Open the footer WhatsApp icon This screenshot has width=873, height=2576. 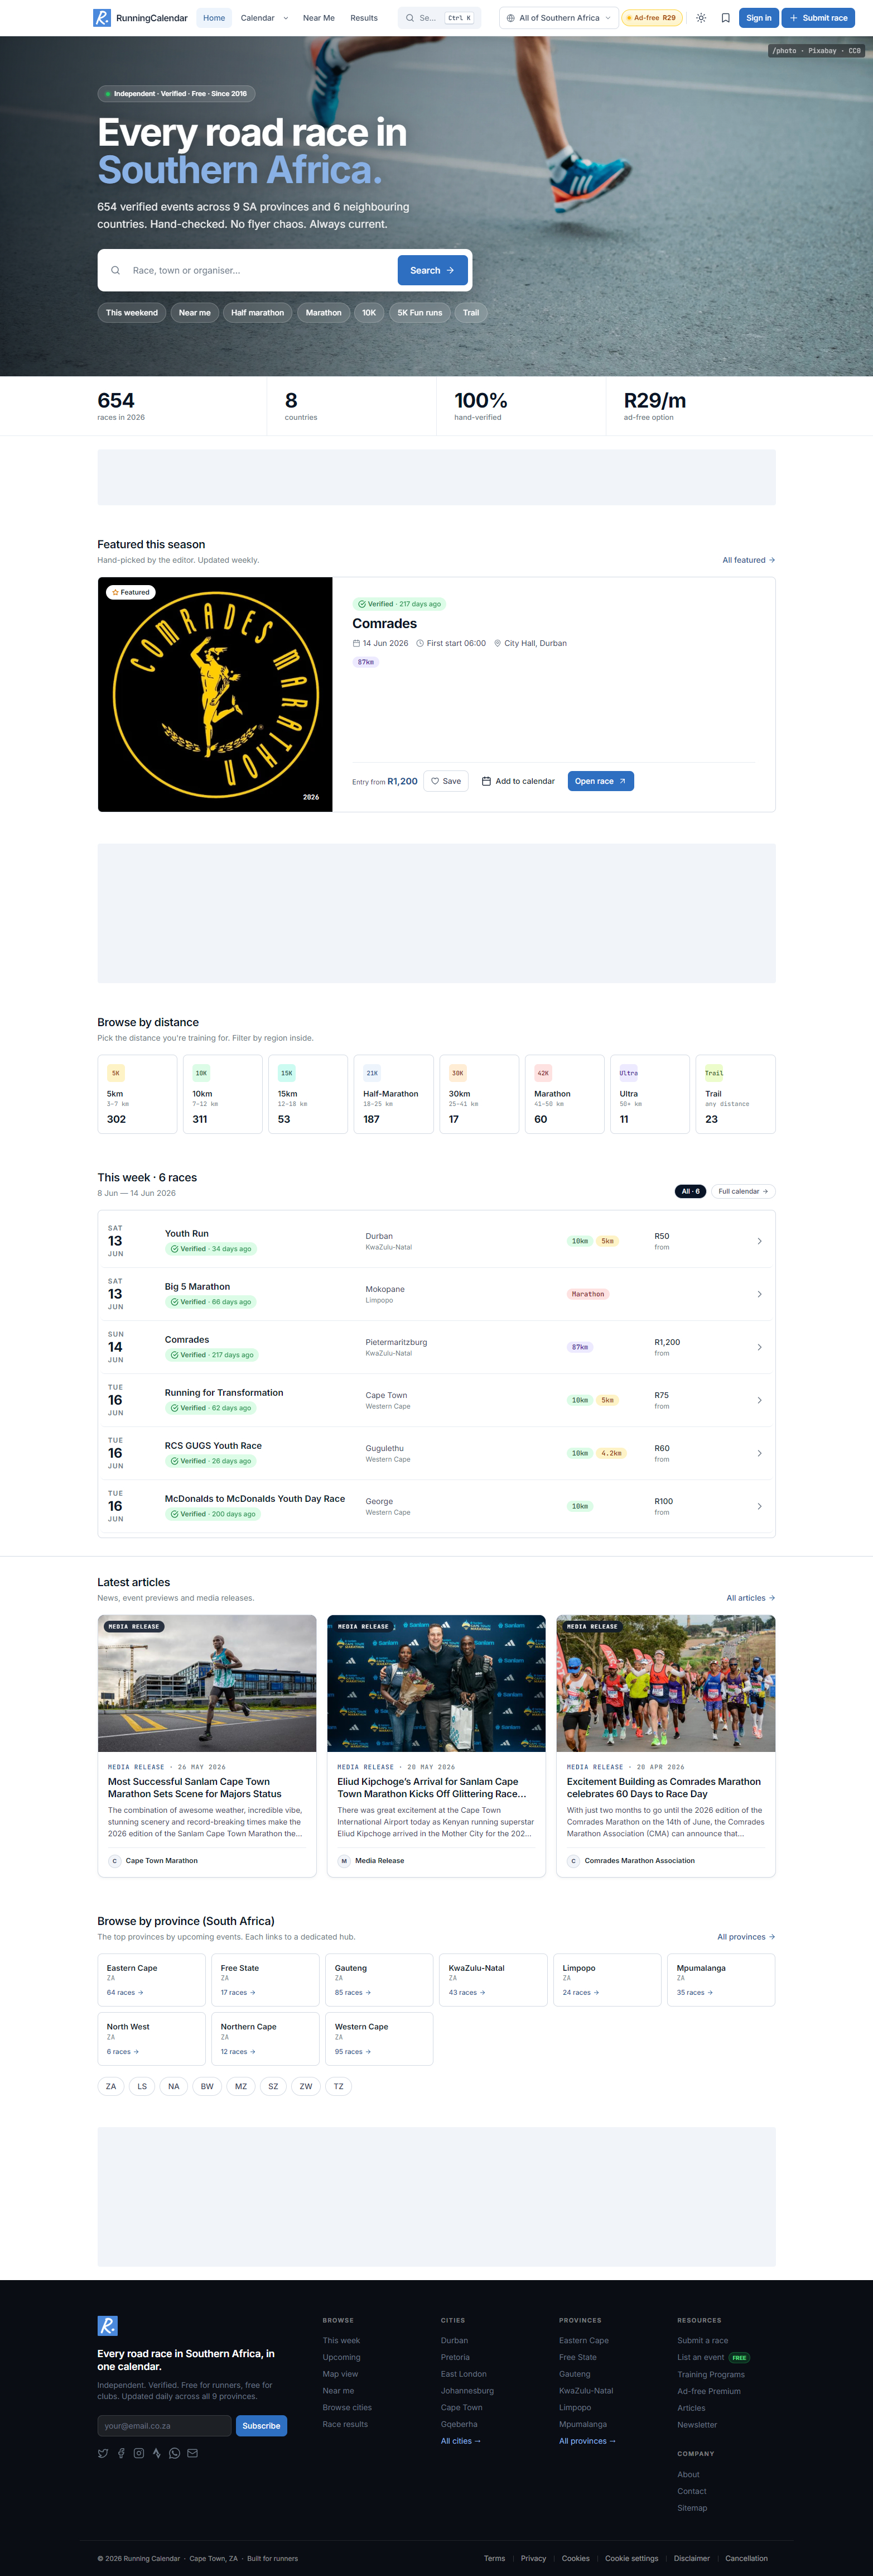[x=175, y=2453]
